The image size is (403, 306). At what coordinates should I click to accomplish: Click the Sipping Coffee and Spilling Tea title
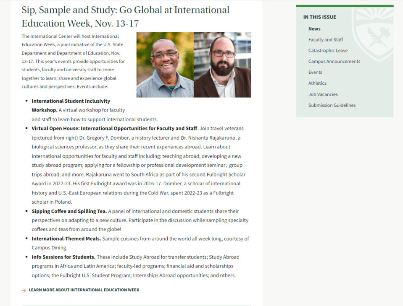pos(69,211)
